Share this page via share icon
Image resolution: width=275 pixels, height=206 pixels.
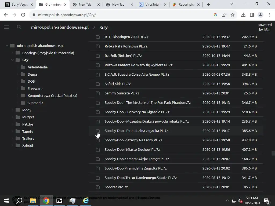(224, 15)
